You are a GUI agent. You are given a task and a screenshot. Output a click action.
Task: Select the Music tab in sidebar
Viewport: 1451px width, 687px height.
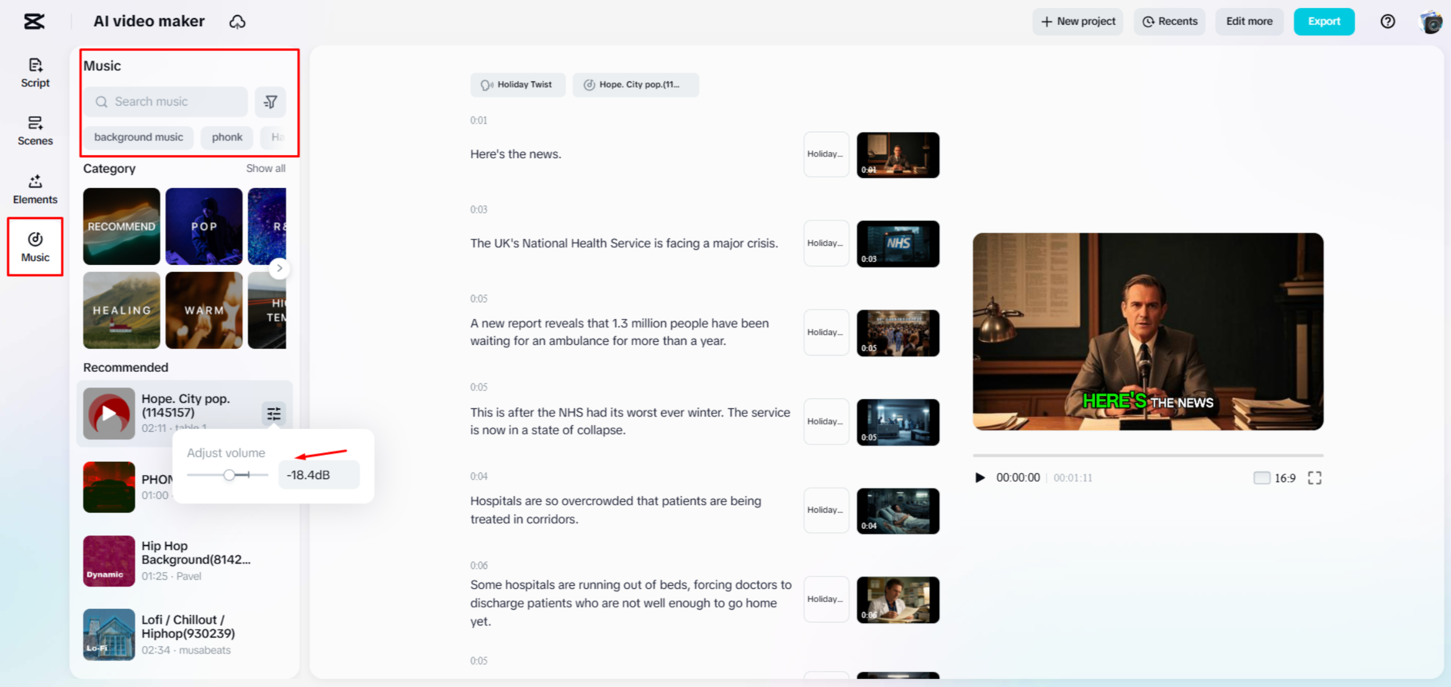coord(35,246)
